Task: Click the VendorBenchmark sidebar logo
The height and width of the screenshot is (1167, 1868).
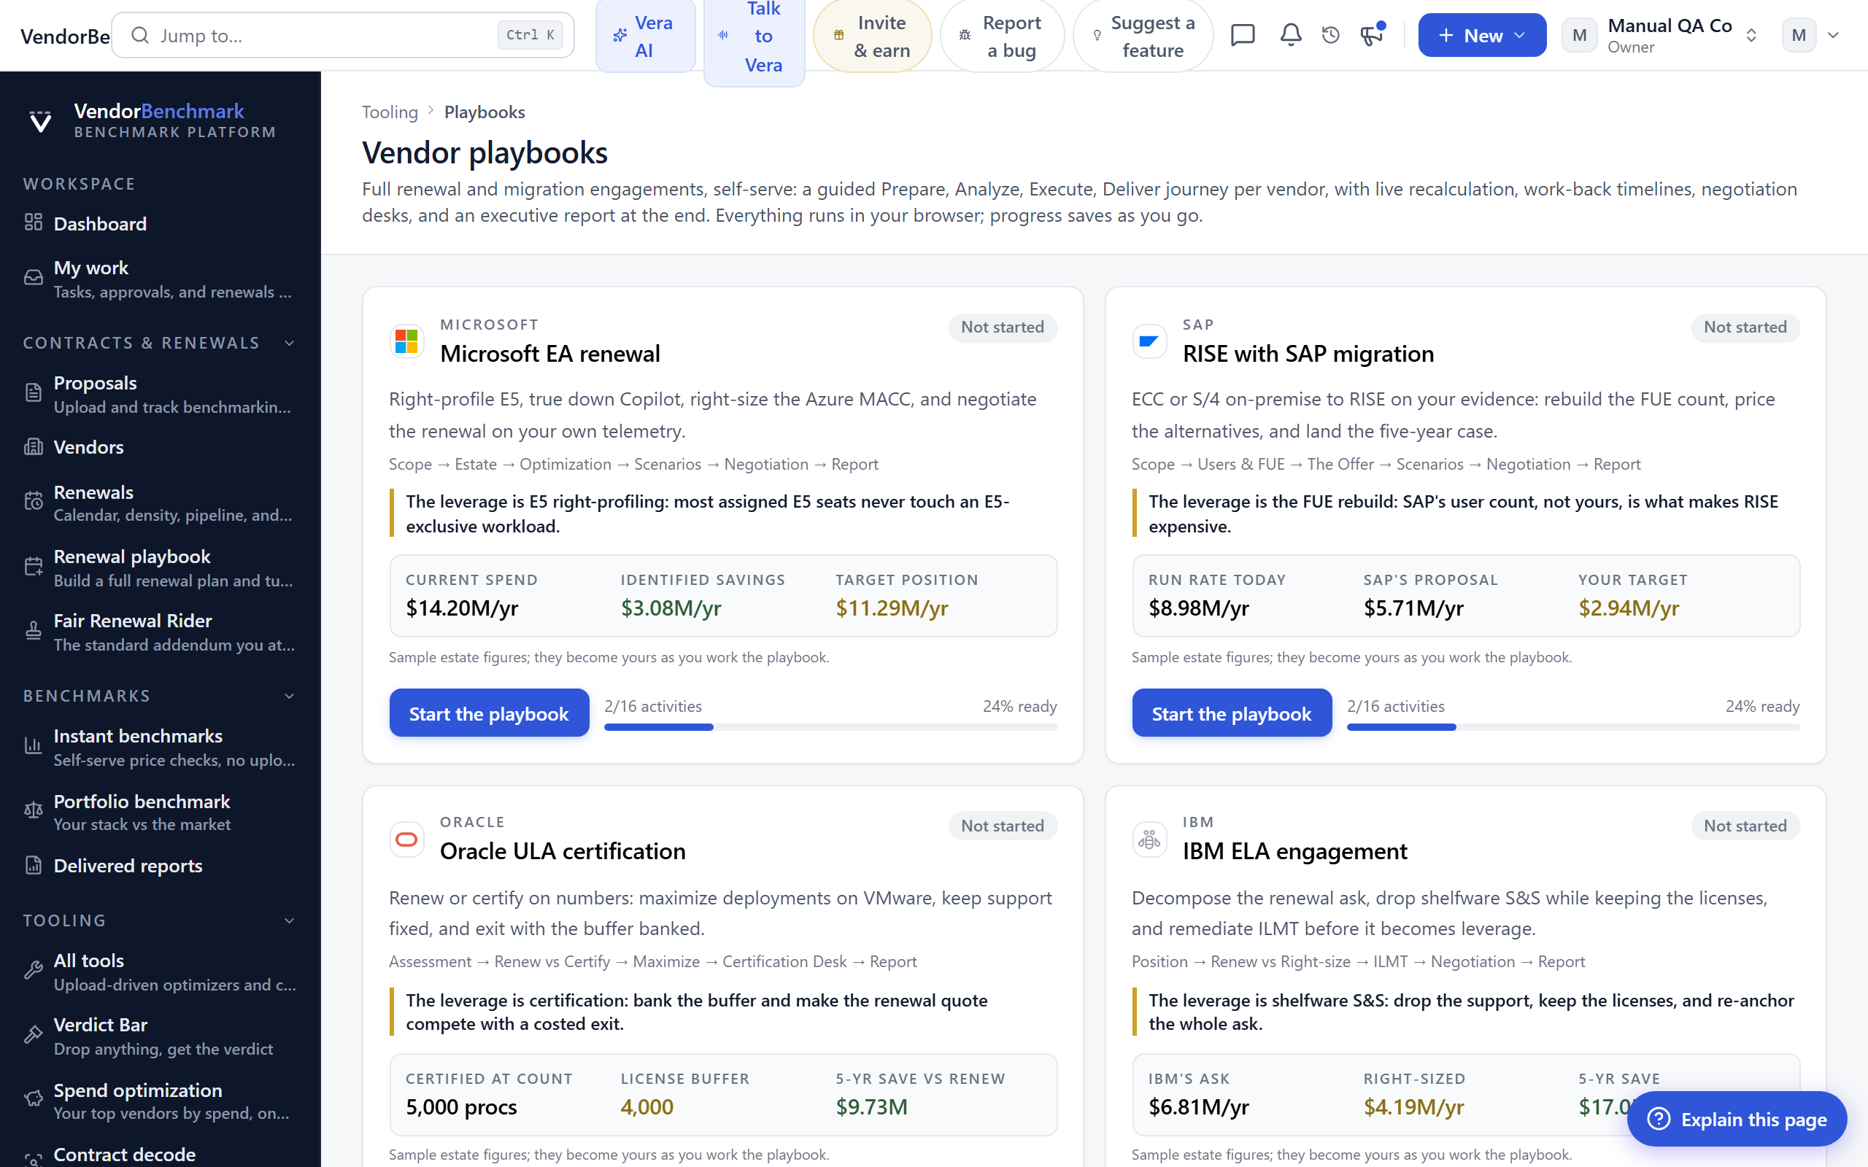Action: [x=40, y=121]
